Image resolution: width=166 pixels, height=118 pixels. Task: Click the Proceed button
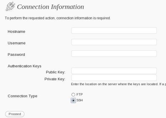click(15, 114)
